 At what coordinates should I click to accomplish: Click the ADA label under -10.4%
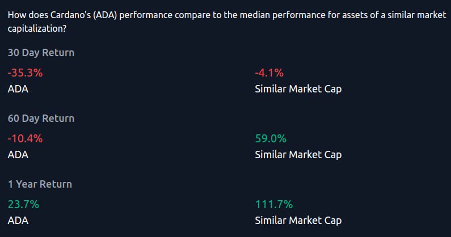[18, 155]
